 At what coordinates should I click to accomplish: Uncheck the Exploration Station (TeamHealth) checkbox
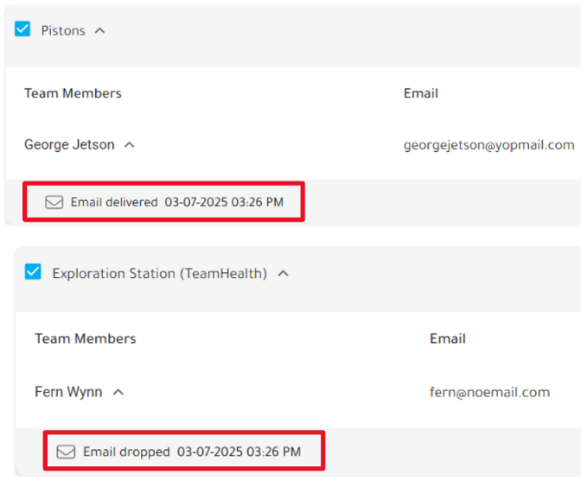click(33, 272)
